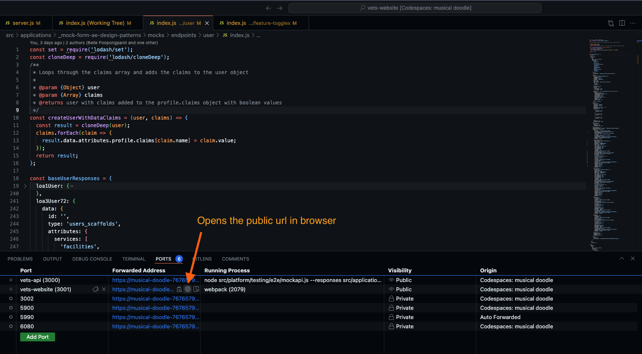Open the Split Editor icon
This screenshot has height=354, width=642.
(x=622, y=23)
